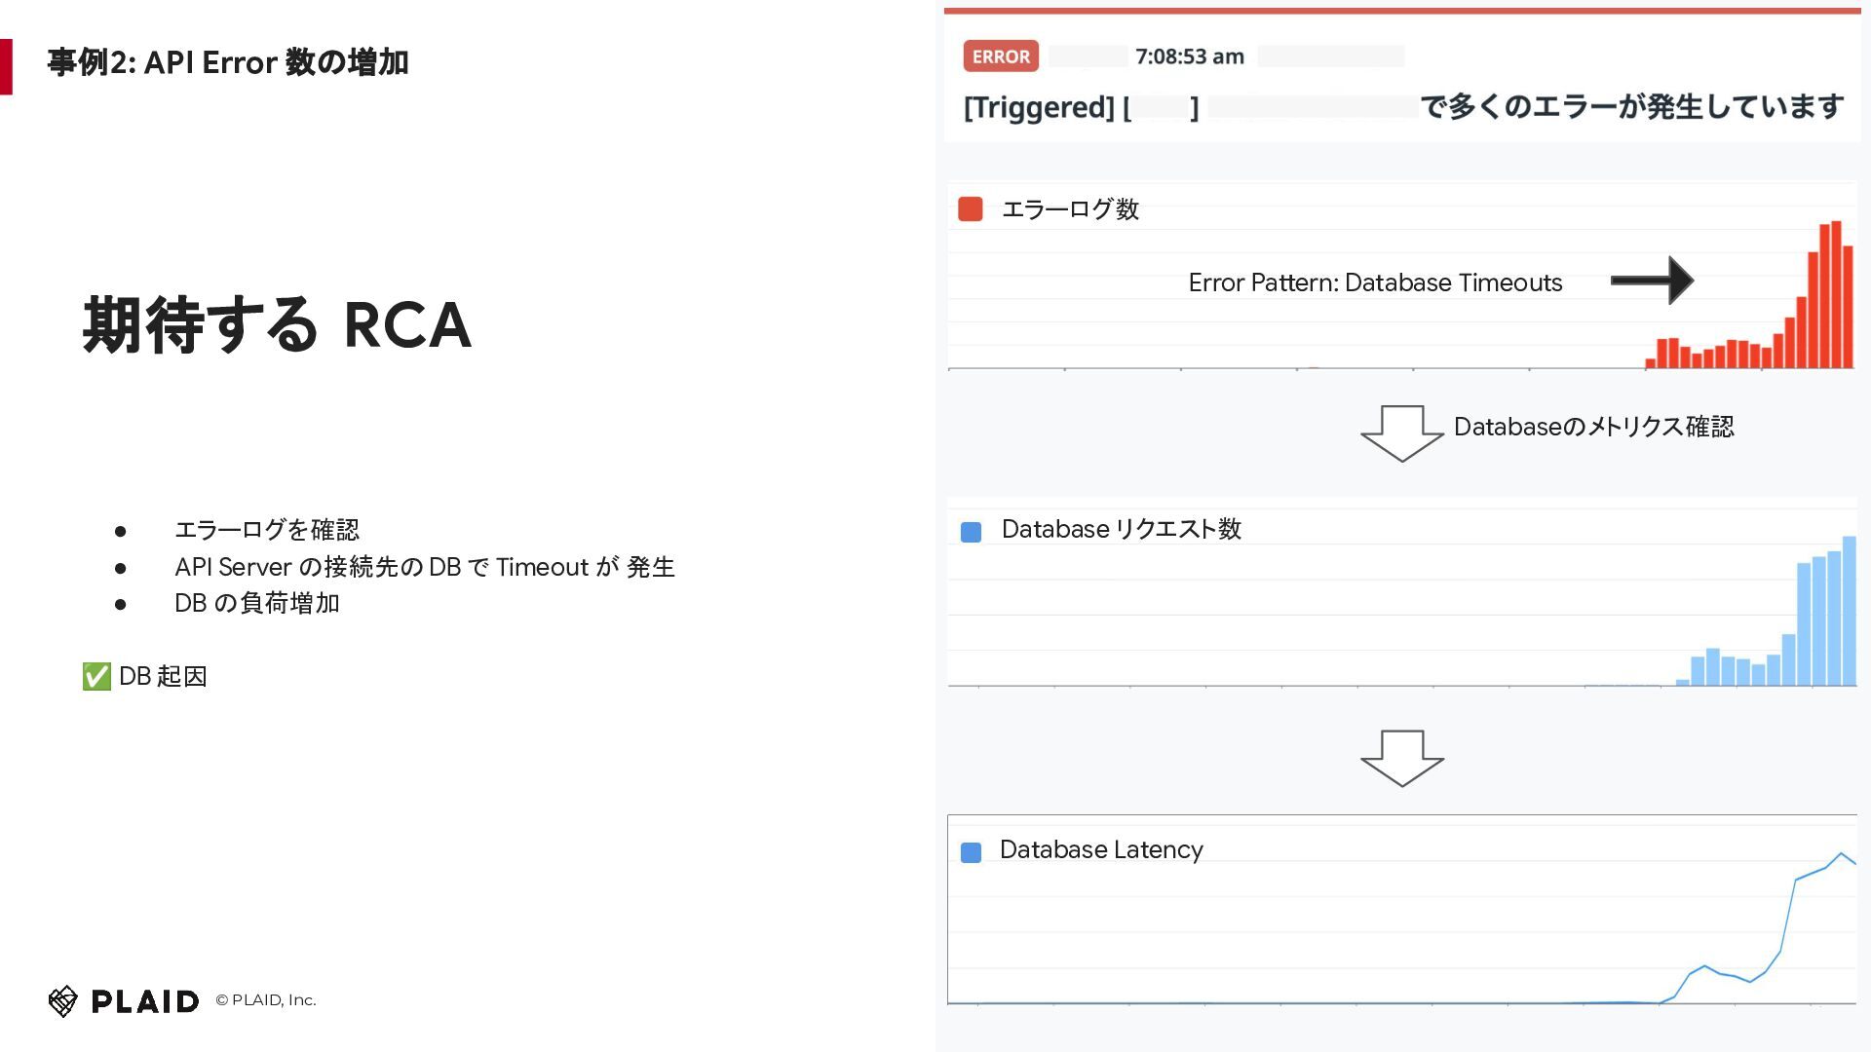Click the © PLAID, Inc. copyright text
Image resolution: width=1871 pixels, height=1052 pixels.
[266, 1000]
